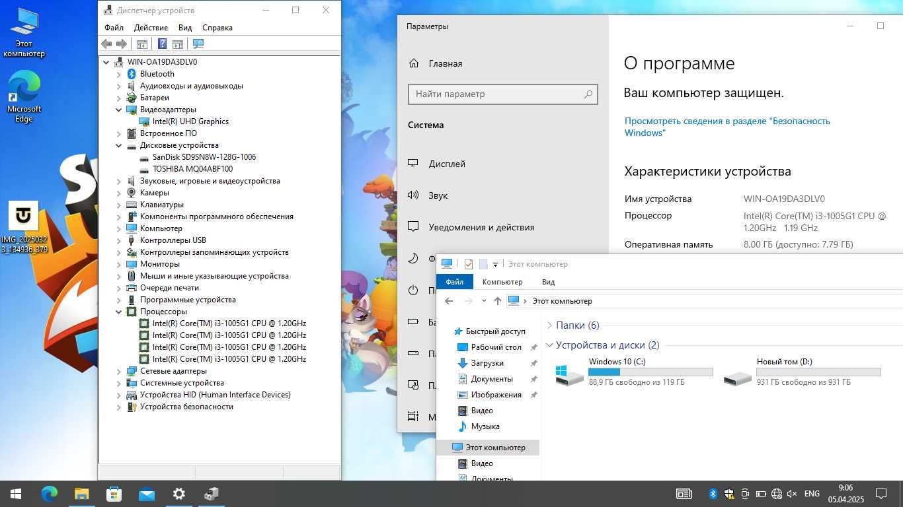Open recent locations dropdown in Explorer
This screenshot has height=507, width=903.
click(x=484, y=301)
